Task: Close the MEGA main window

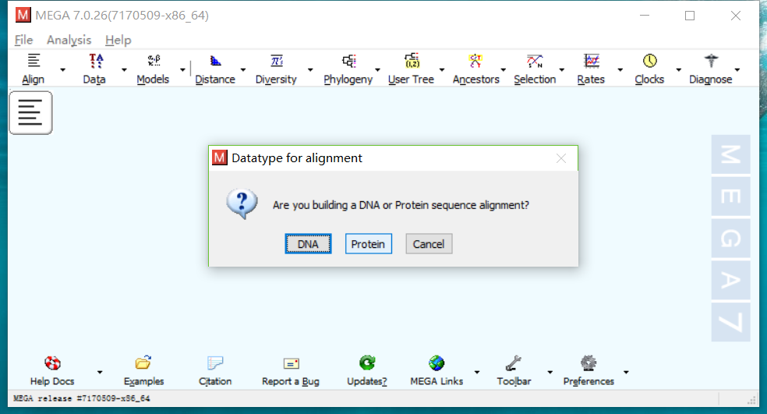Action: (x=736, y=16)
